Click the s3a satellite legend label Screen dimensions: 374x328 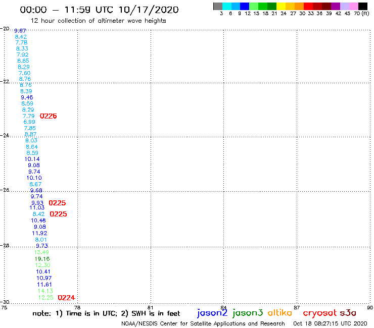coord(348,313)
